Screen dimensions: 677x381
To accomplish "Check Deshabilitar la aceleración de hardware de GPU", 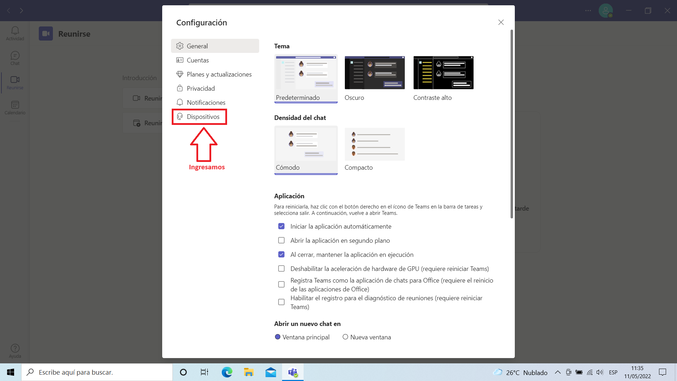I will (x=281, y=268).
